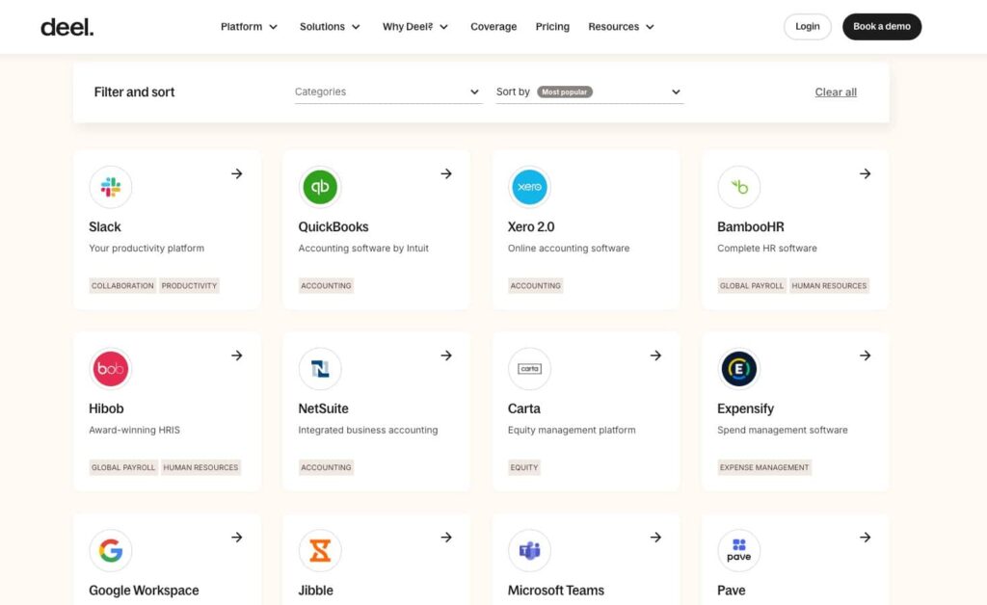
Task: Click the Slack logo icon
Action: coord(111,187)
